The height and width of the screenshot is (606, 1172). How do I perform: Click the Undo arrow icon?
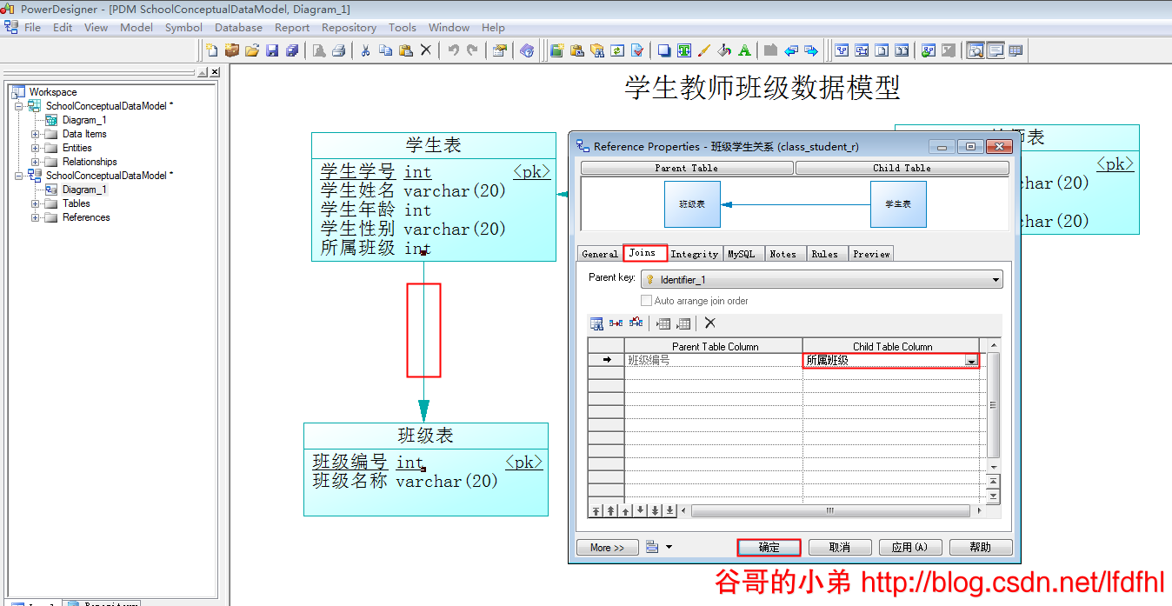point(452,50)
